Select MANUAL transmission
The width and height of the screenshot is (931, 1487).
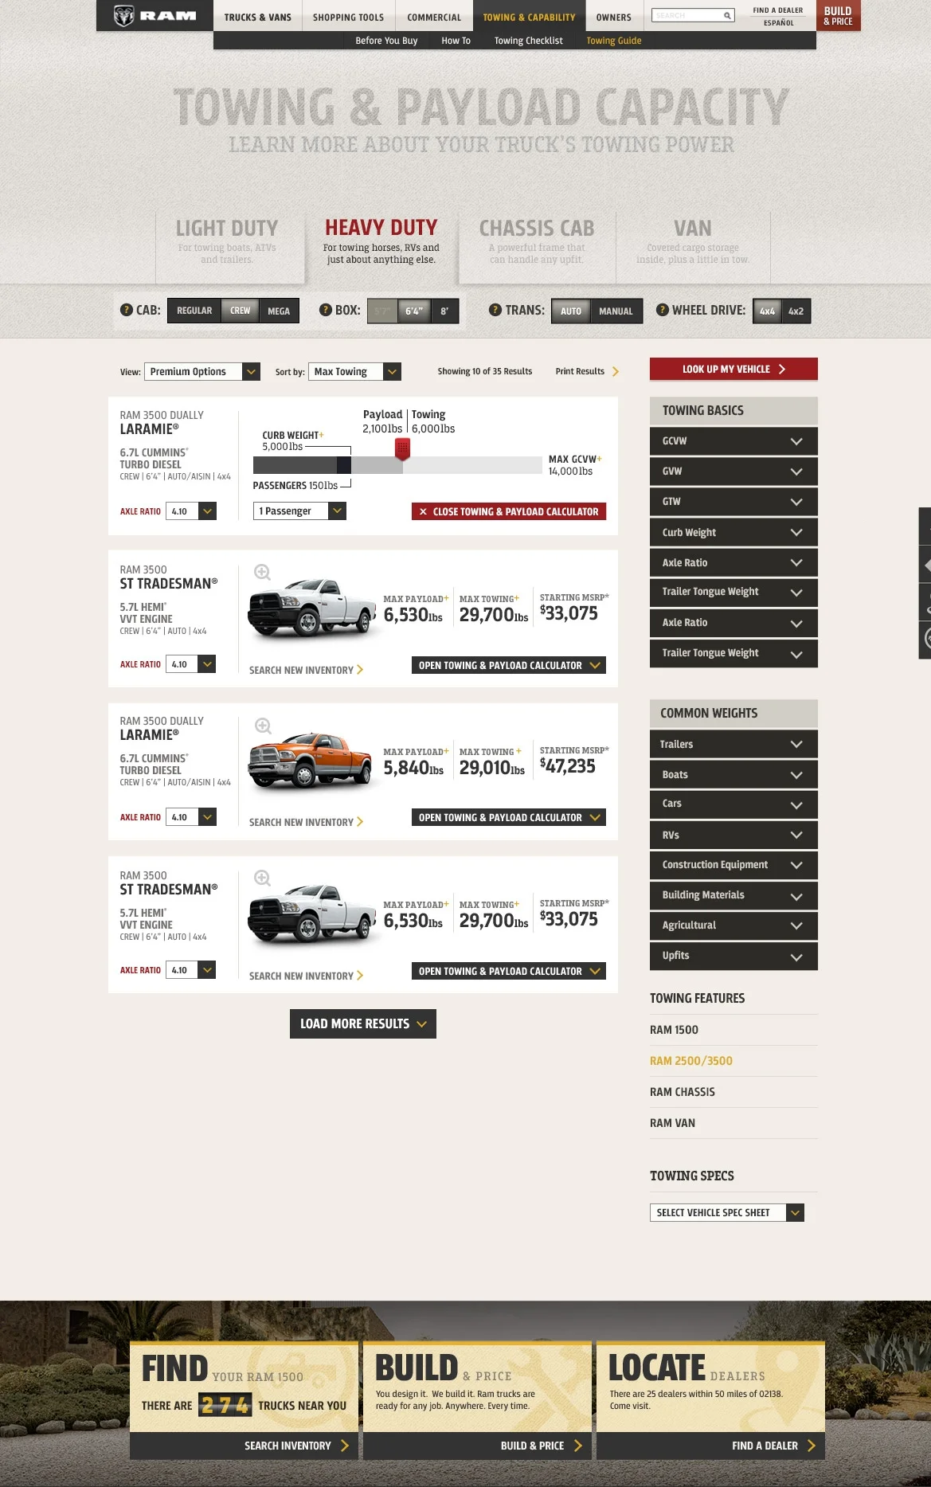616,311
